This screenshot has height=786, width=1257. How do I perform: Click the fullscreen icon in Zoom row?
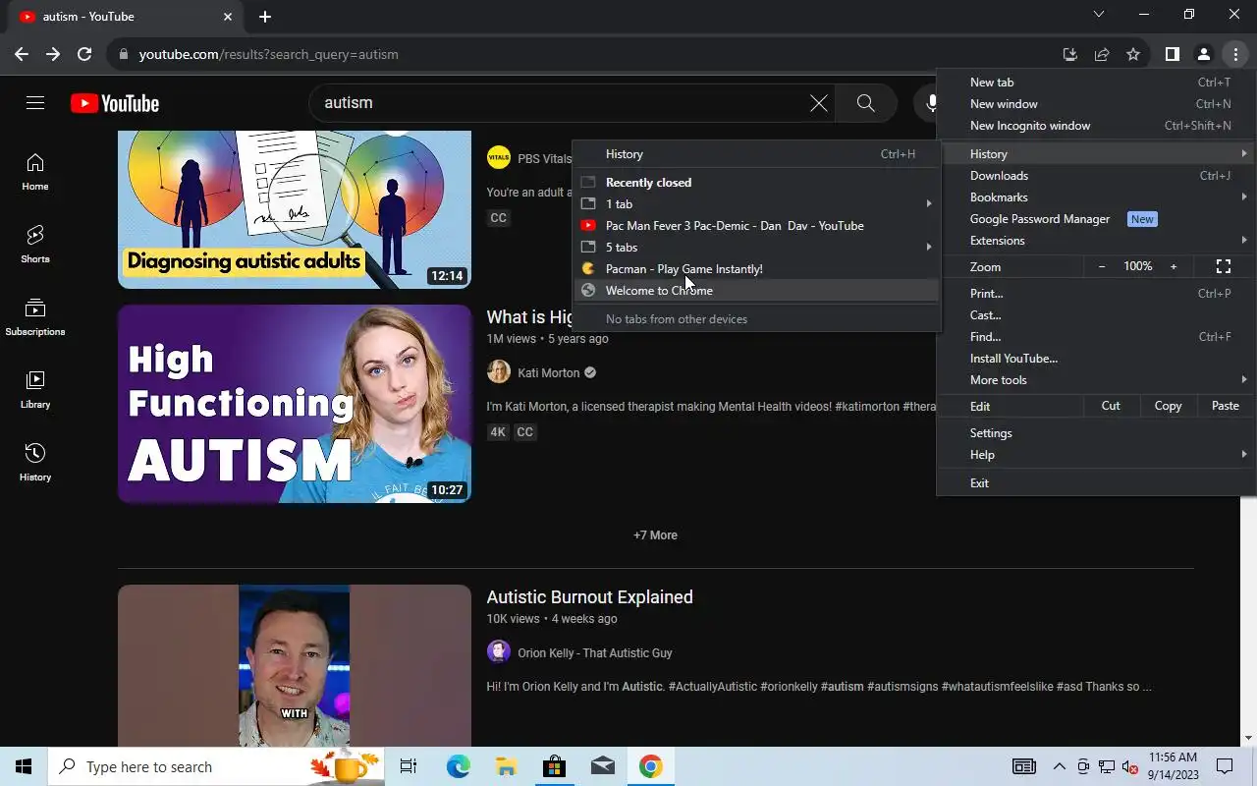pos(1224,266)
